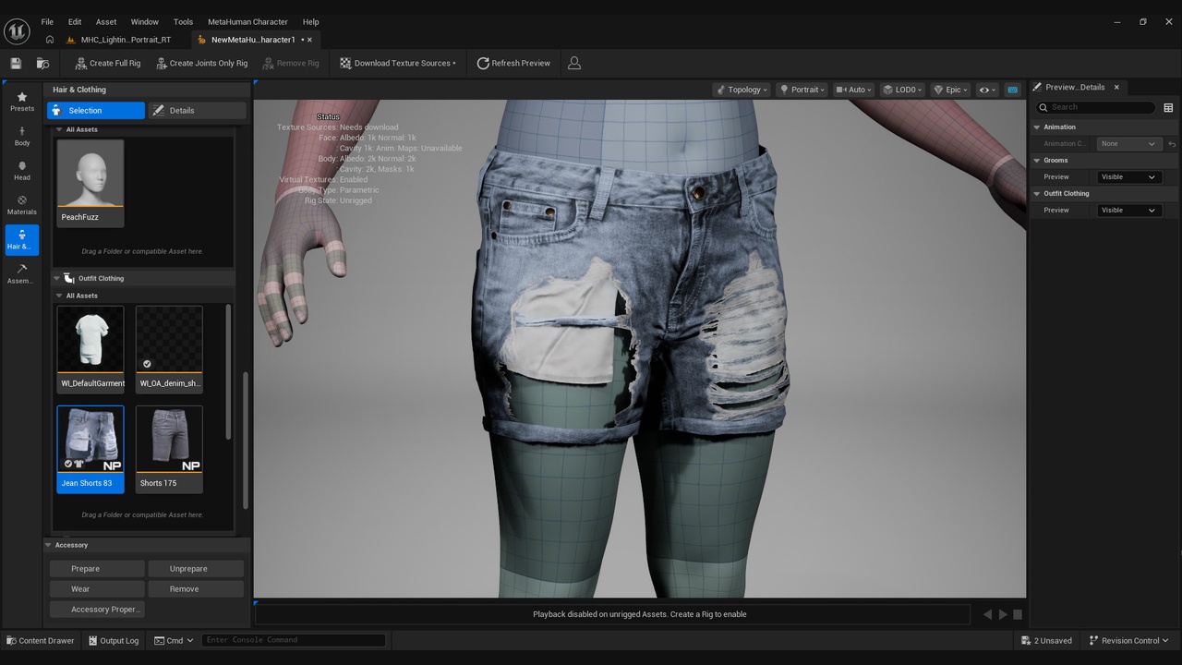1182x665 pixels.
Task: Toggle checkmark on Jean Shorts 83 thumbnail
Action: [68, 464]
